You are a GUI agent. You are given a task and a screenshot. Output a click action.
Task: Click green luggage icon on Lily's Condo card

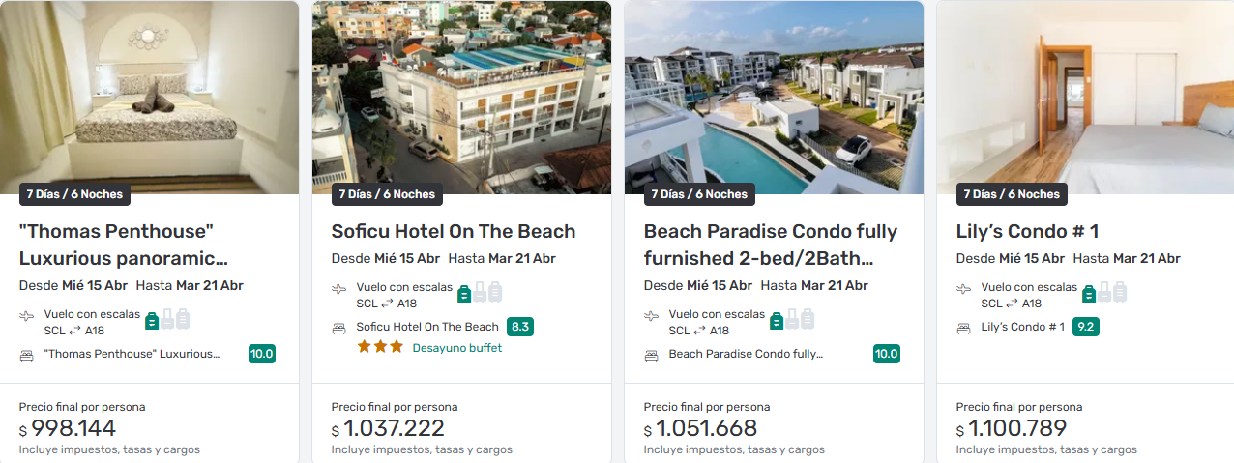(1089, 291)
